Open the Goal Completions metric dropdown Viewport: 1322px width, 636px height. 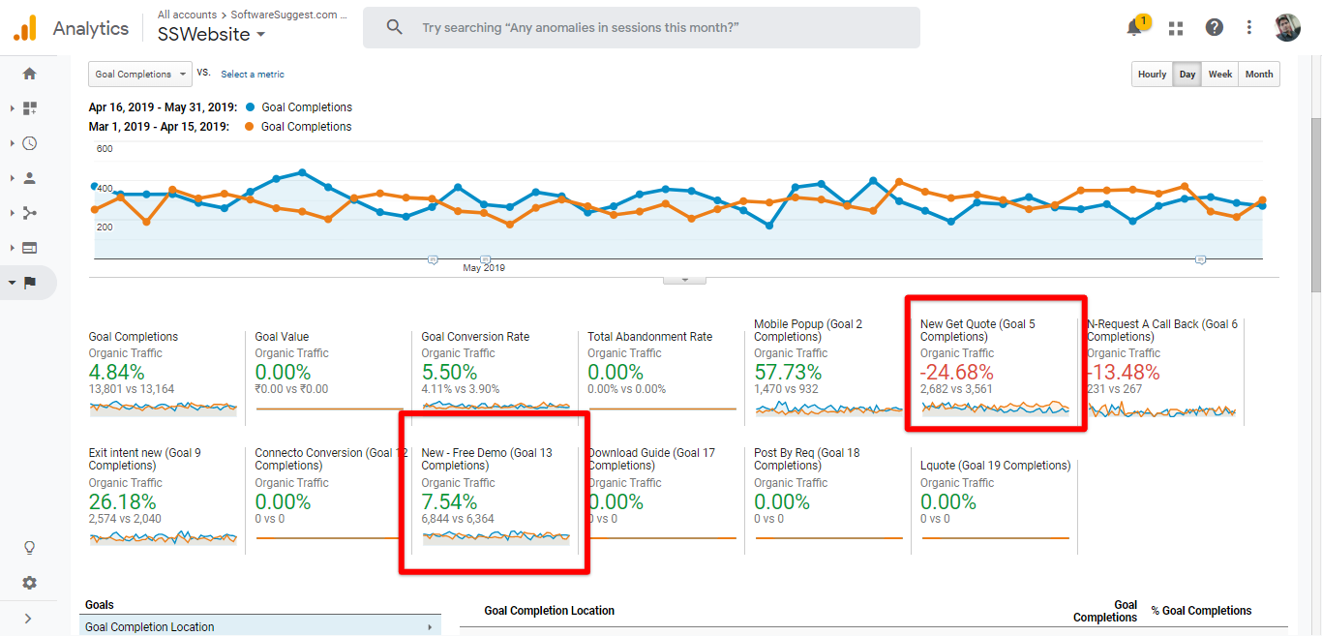[x=139, y=74]
